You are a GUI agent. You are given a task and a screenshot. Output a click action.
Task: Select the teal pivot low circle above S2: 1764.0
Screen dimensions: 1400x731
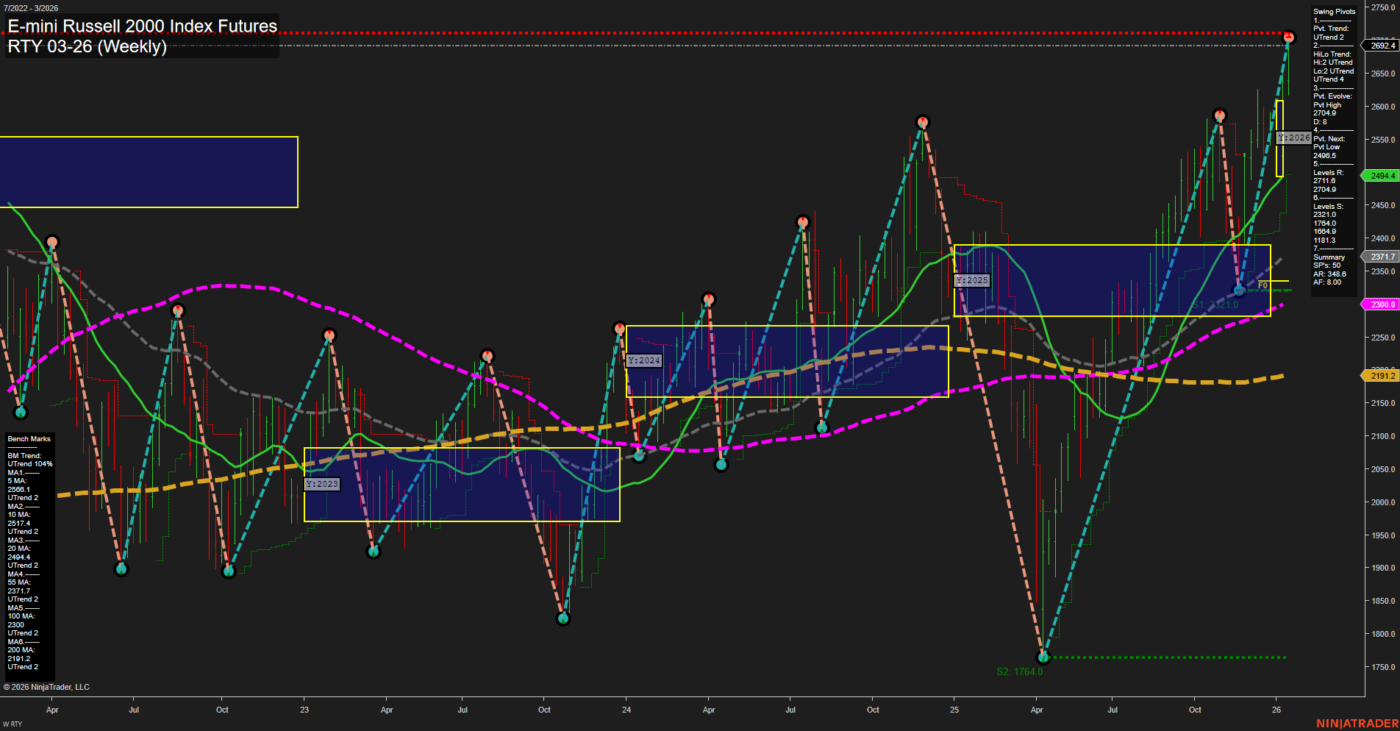pyautogui.click(x=1042, y=657)
